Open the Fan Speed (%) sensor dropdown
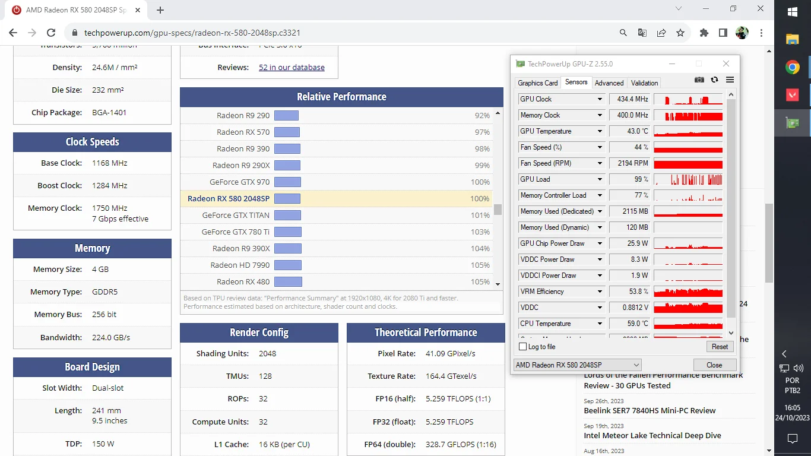 coord(600,147)
